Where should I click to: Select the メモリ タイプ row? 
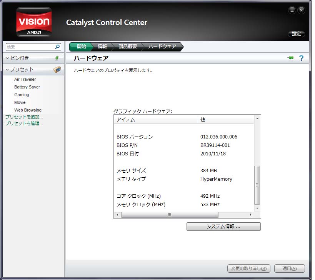(184, 179)
